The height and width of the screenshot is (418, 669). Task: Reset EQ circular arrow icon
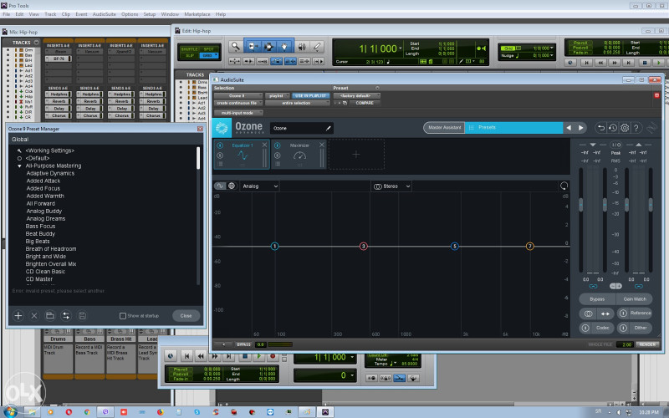point(564,186)
